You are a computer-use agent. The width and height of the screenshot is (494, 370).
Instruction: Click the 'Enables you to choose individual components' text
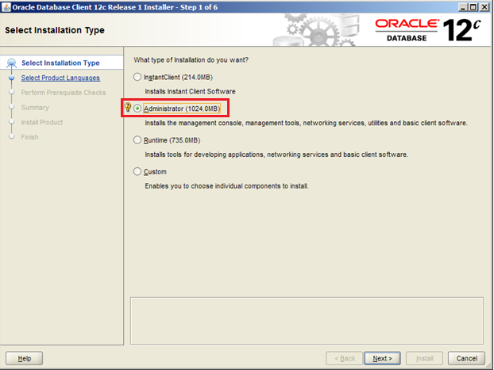tap(226, 186)
